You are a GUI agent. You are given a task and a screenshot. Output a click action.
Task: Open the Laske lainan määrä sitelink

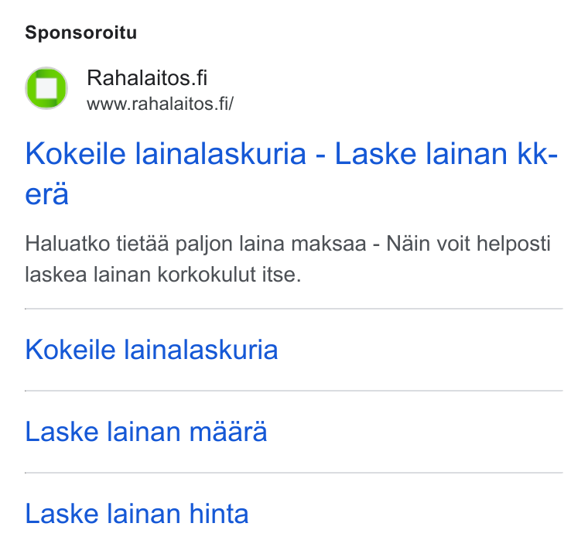click(x=146, y=431)
